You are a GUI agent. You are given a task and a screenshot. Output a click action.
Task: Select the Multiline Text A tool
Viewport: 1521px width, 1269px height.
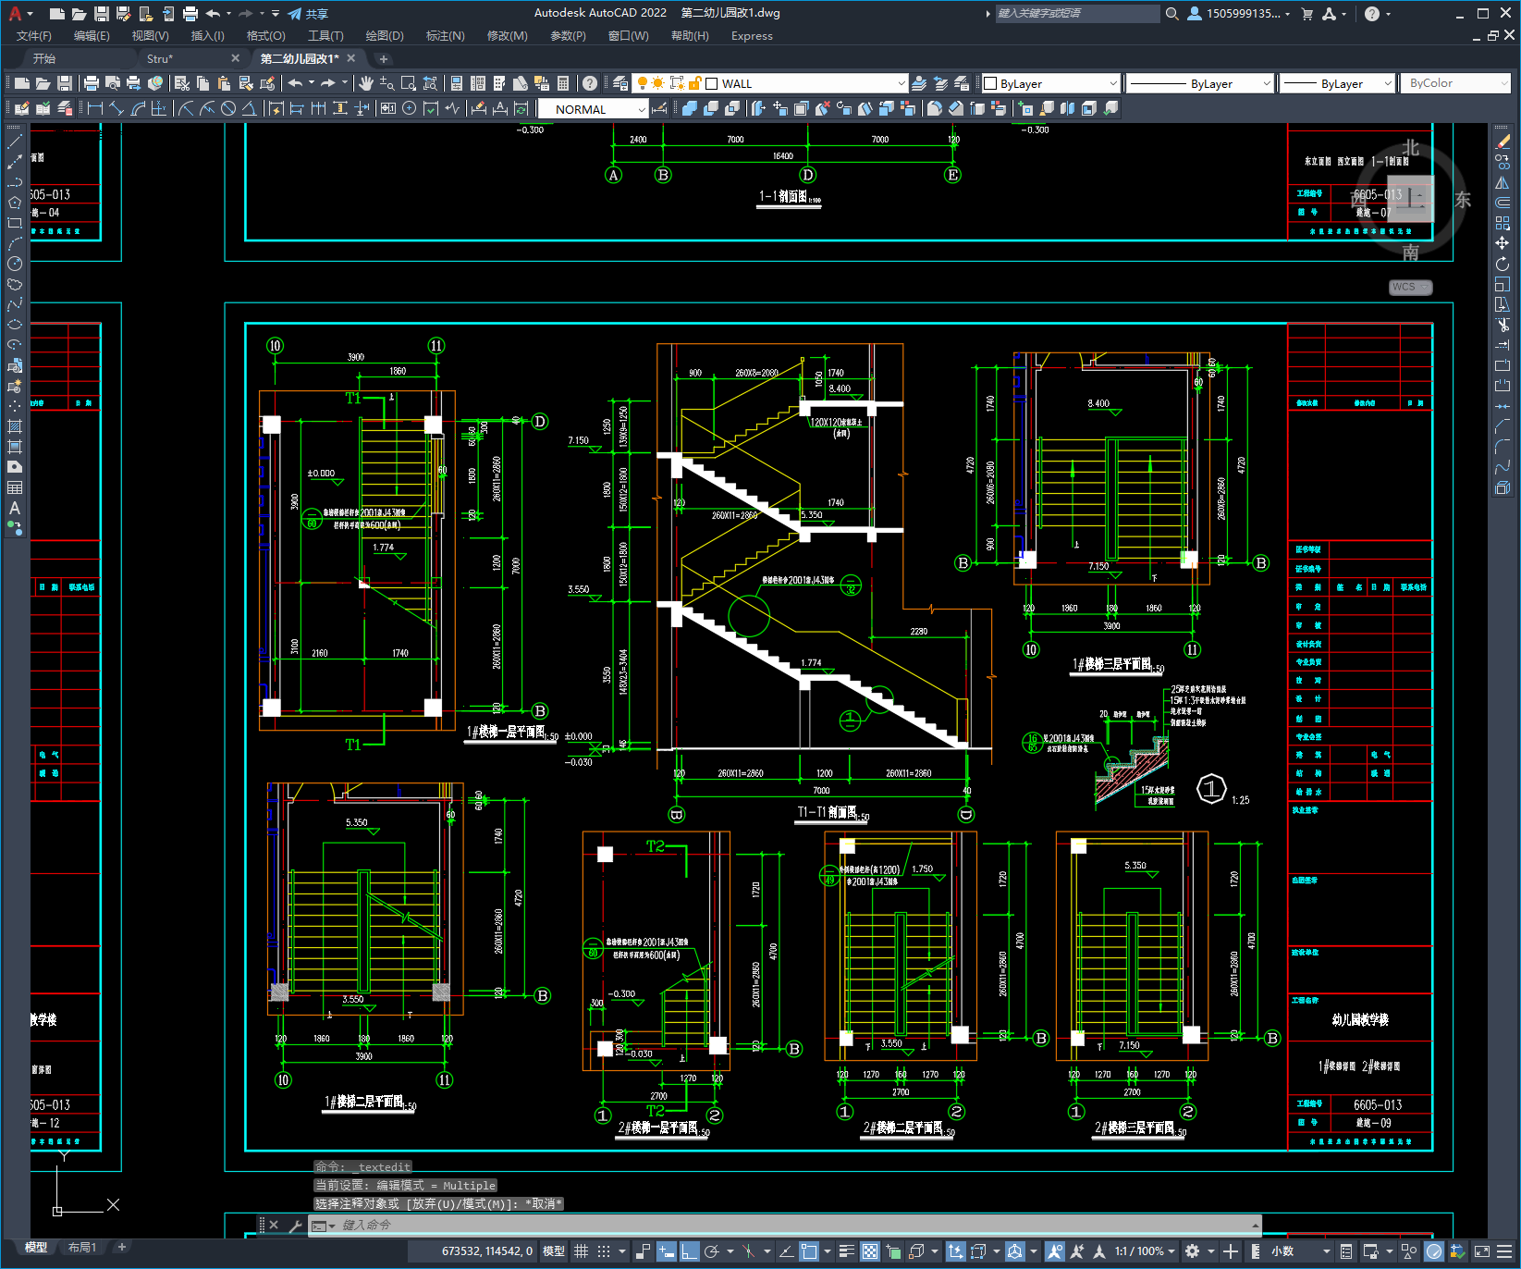14,508
